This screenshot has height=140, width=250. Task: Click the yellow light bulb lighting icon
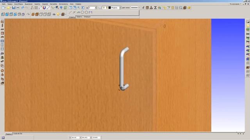[58, 14]
